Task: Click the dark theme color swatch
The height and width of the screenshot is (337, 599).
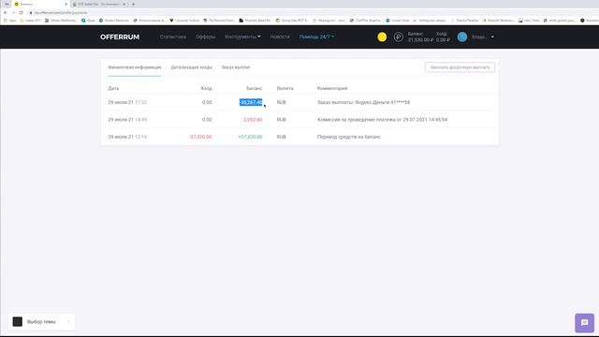Action: 18,322
